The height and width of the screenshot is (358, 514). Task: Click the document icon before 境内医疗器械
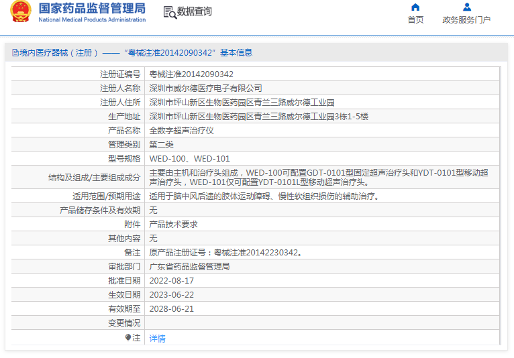[15, 53]
